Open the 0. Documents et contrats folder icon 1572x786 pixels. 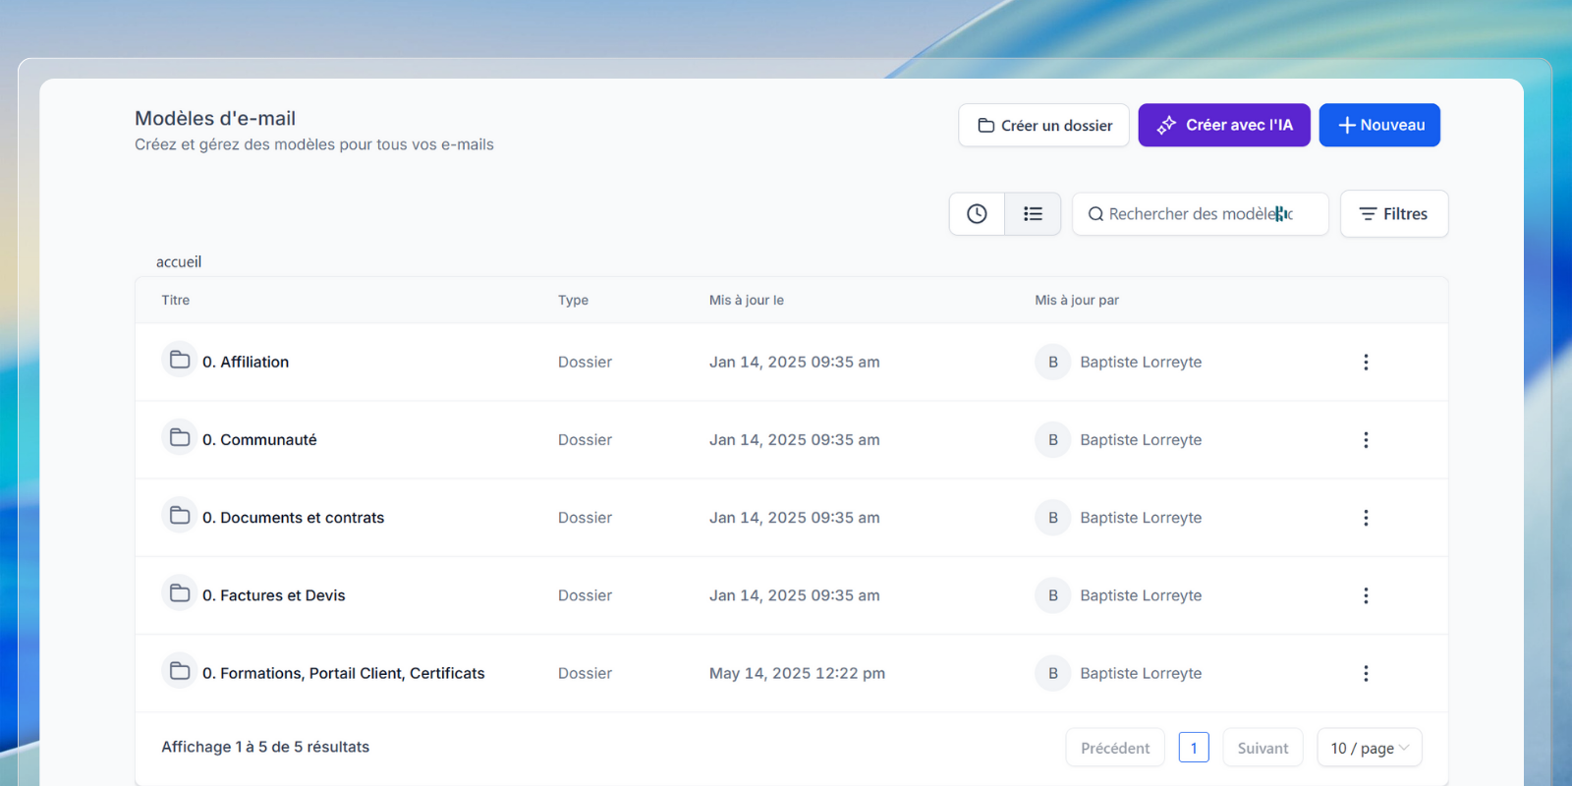tap(180, 515)
